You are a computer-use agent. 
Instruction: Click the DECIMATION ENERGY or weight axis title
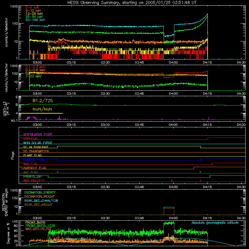pos(5,202)
